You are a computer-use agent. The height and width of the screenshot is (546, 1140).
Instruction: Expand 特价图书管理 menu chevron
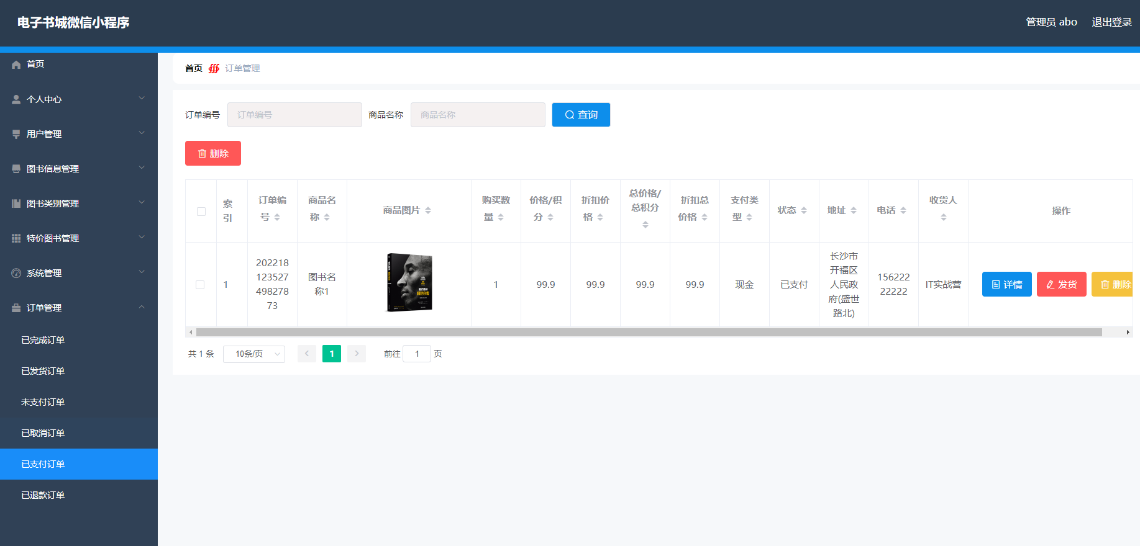pyautogui.click(x=142, y=237)
